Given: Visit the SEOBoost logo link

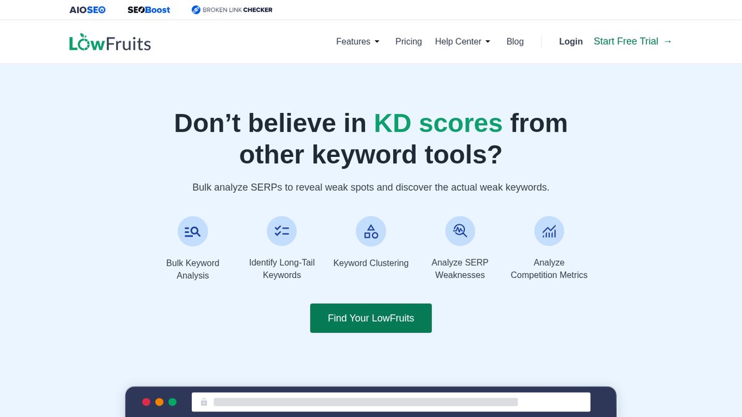Looking at the screenshot, I should [x=149, y=10].
